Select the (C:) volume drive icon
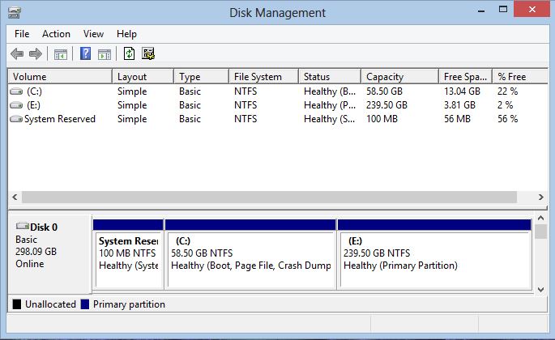Screen dimensions: 555x340 tap(16, 91)
